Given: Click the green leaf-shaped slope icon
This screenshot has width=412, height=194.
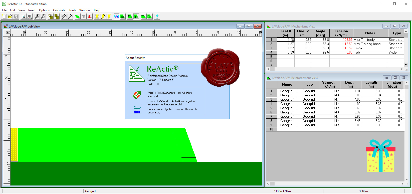Looking at the screenshot, I should tap(78, 17).
